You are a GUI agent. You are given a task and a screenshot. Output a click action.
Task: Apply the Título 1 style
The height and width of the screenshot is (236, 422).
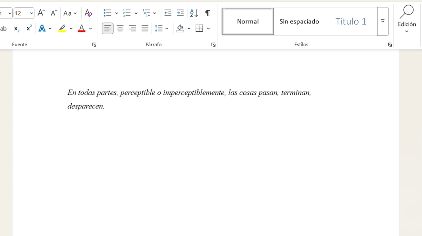pos(351,21)
